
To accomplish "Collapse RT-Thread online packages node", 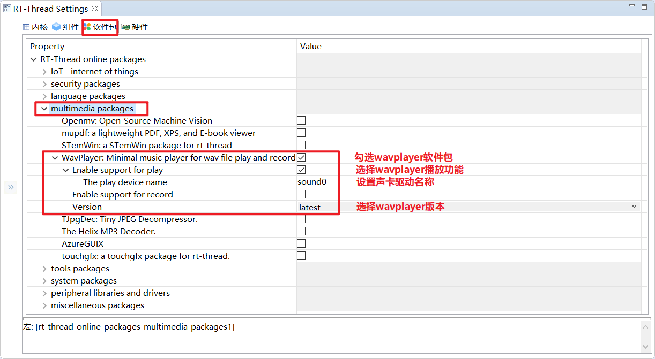I will click(x=34, y=59).
